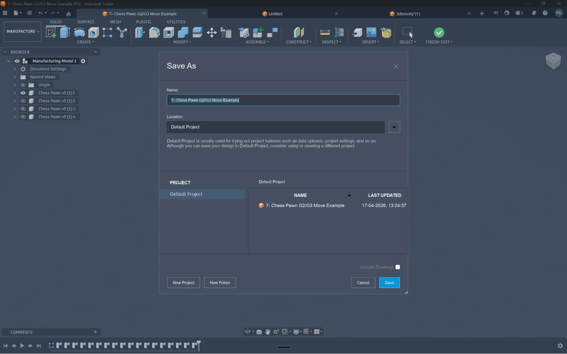Show Chess Pawn v5 (1):3 component
Screen dimensions: 567x354
[x=23, y=109]
